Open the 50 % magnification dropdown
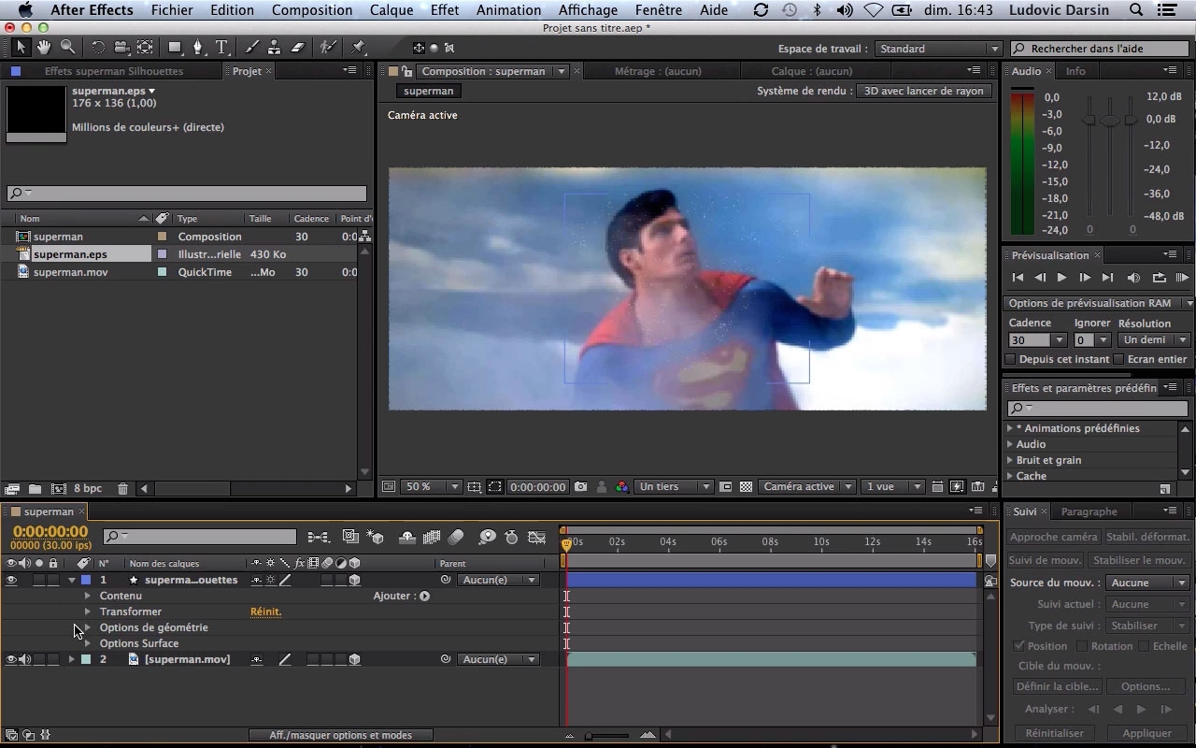 (432, 487)
